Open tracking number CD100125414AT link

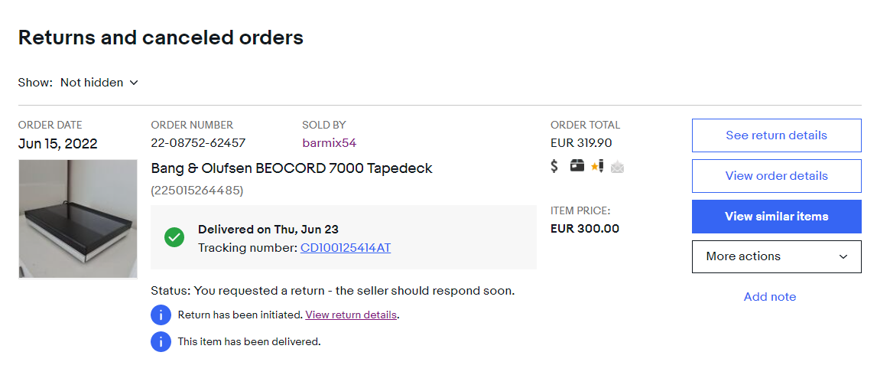pyautogui.click(x=346, y=248)
